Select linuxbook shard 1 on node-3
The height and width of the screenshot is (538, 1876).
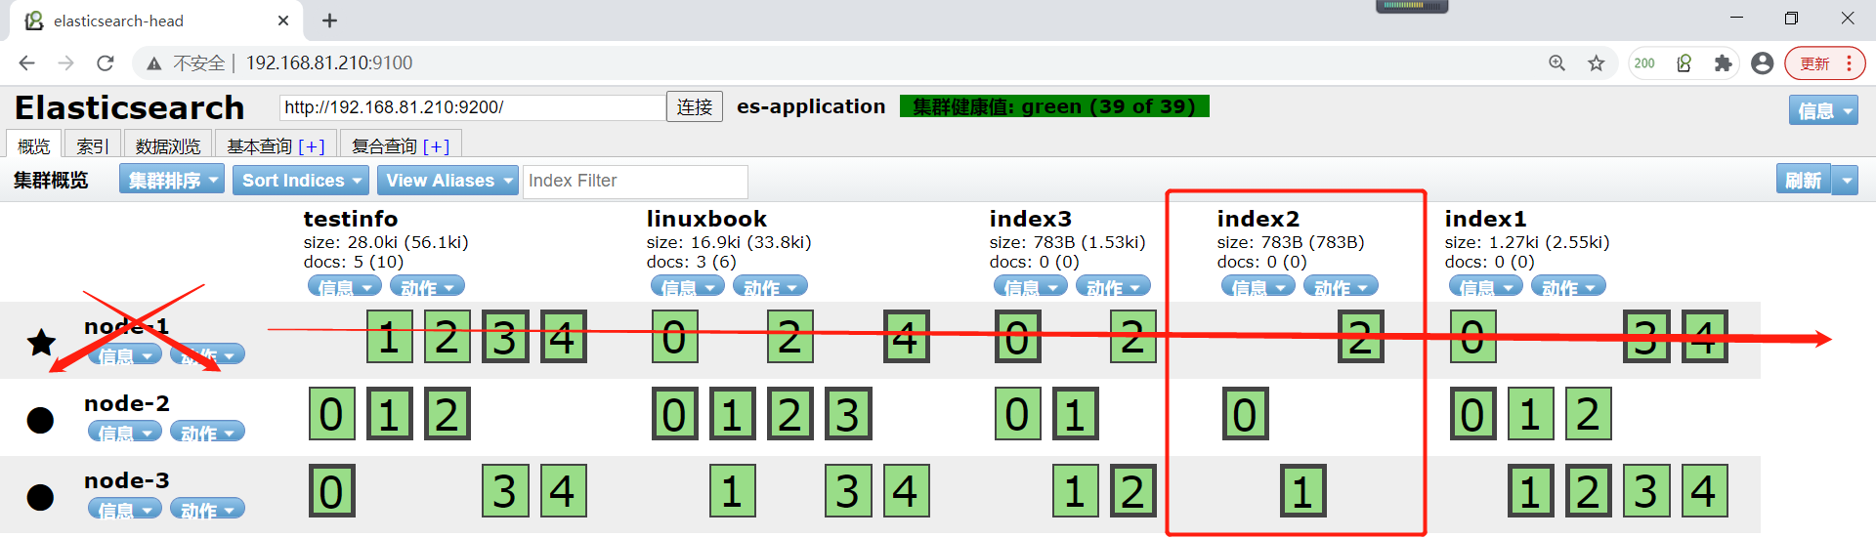pyautogui.click(x=733, y=491)
